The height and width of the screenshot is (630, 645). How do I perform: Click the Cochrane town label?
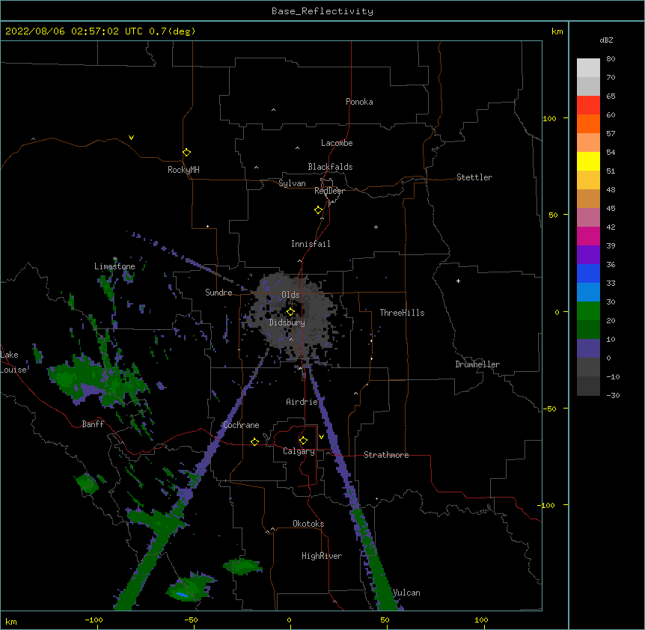[x=241, y=425]
